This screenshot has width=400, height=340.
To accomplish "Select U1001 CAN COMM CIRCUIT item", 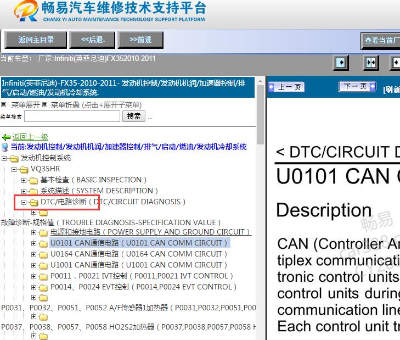I will pos(139,265).
